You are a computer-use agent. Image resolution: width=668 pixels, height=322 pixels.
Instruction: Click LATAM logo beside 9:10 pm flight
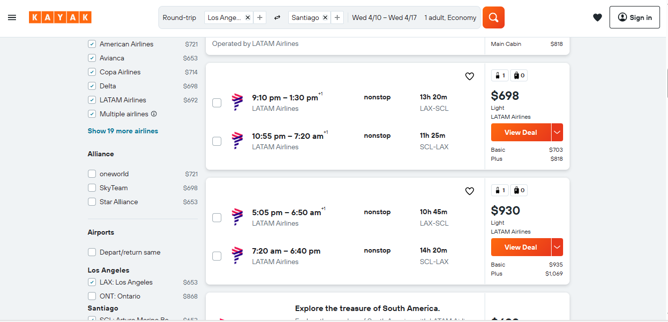click(x=237, y=102)
